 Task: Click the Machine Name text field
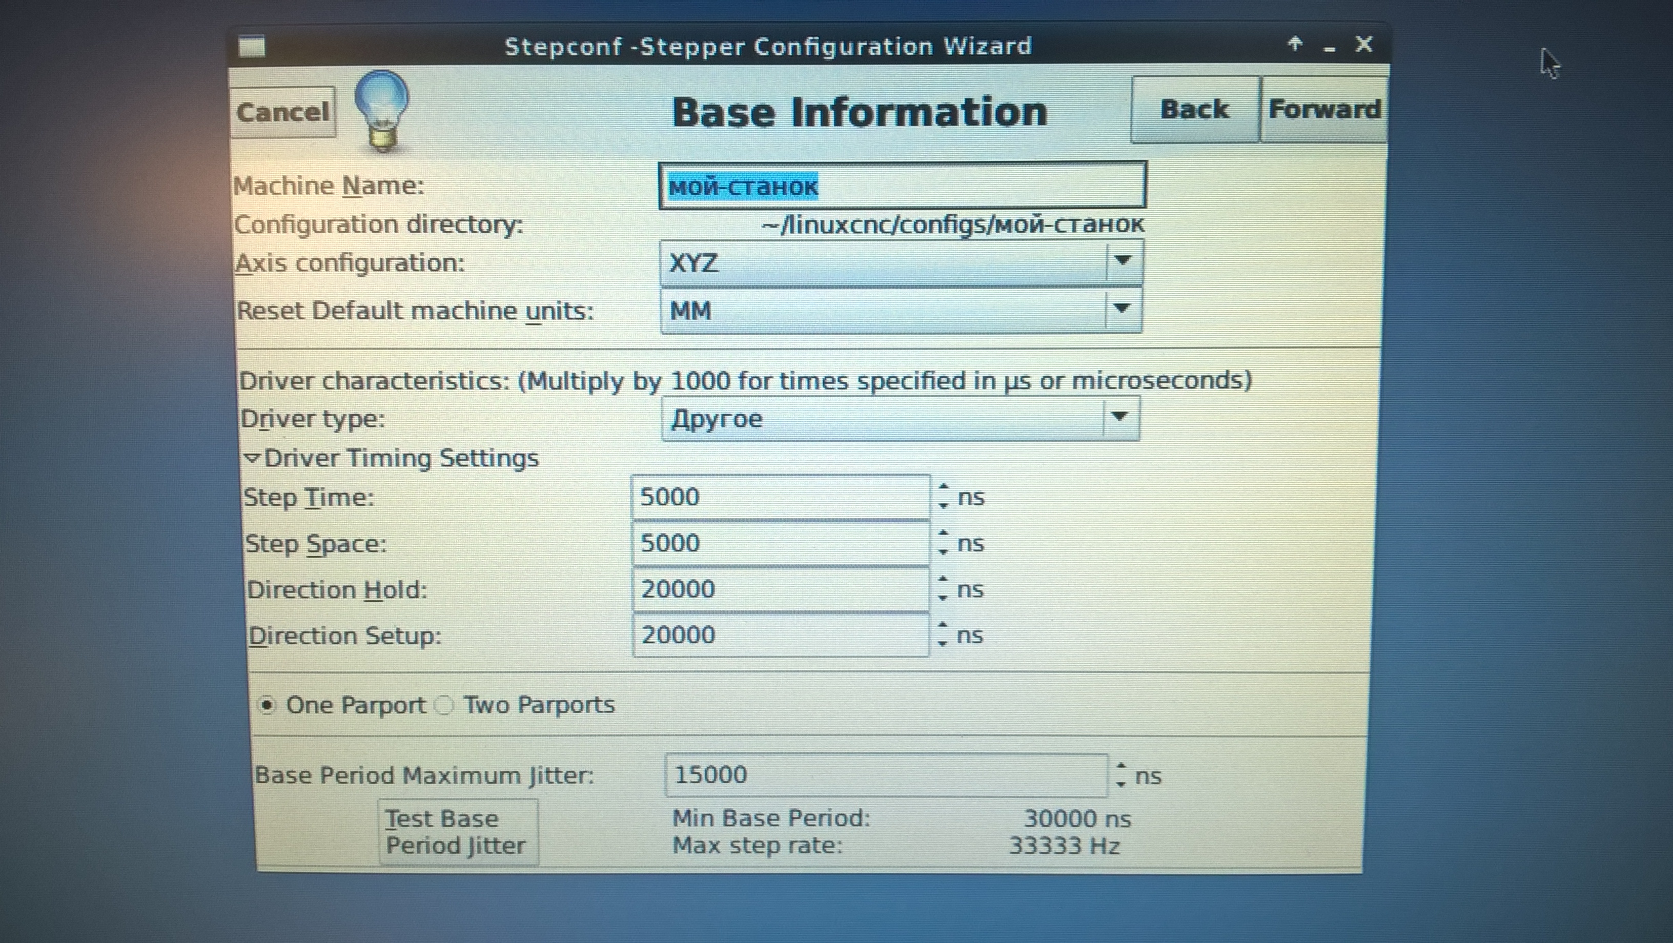(x=903, y=187)
